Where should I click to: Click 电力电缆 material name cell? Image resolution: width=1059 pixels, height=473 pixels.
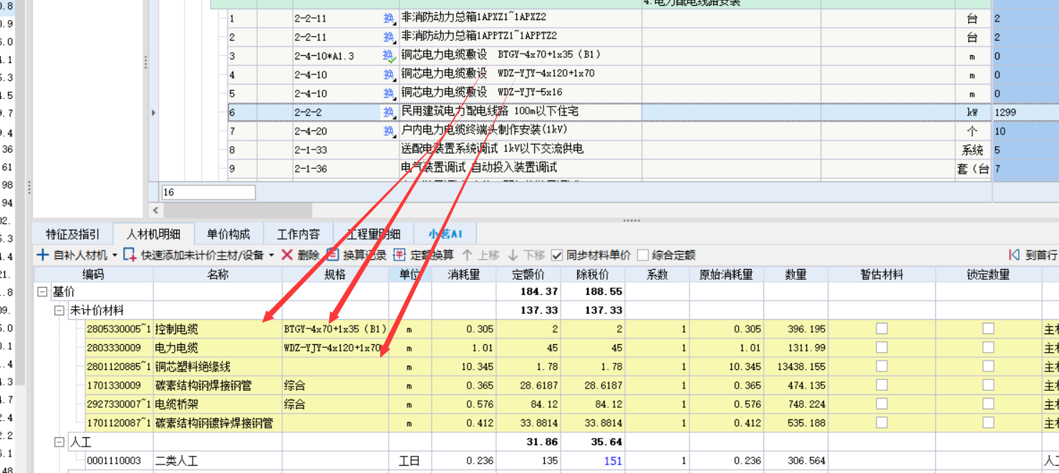218,348
